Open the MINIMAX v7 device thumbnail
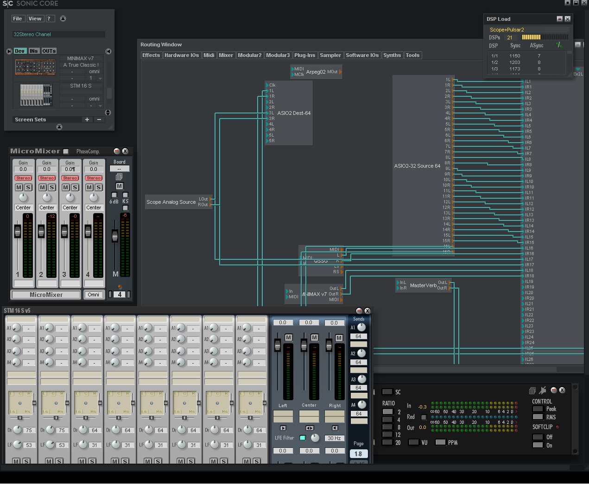The width and height of the screenshot is (589, 484). [35, 68]
